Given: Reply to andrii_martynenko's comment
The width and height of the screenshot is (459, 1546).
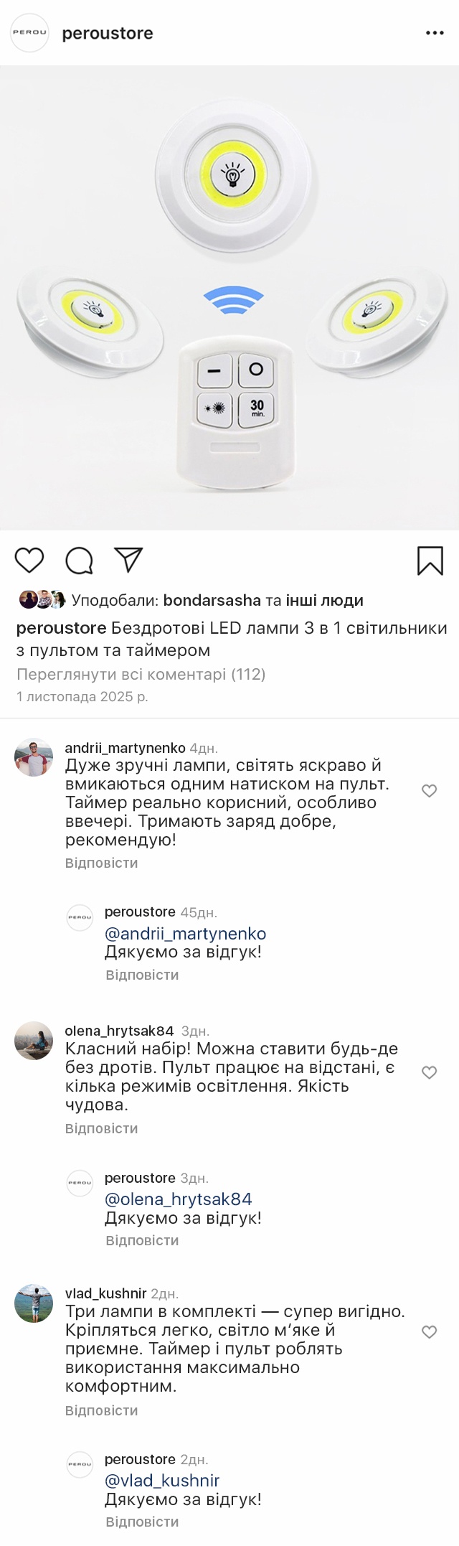Looking at the screenshot, I should pyautogui.click(x=101, y=863).
